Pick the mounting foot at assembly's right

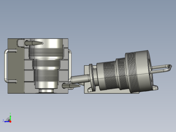click(155, 88)
